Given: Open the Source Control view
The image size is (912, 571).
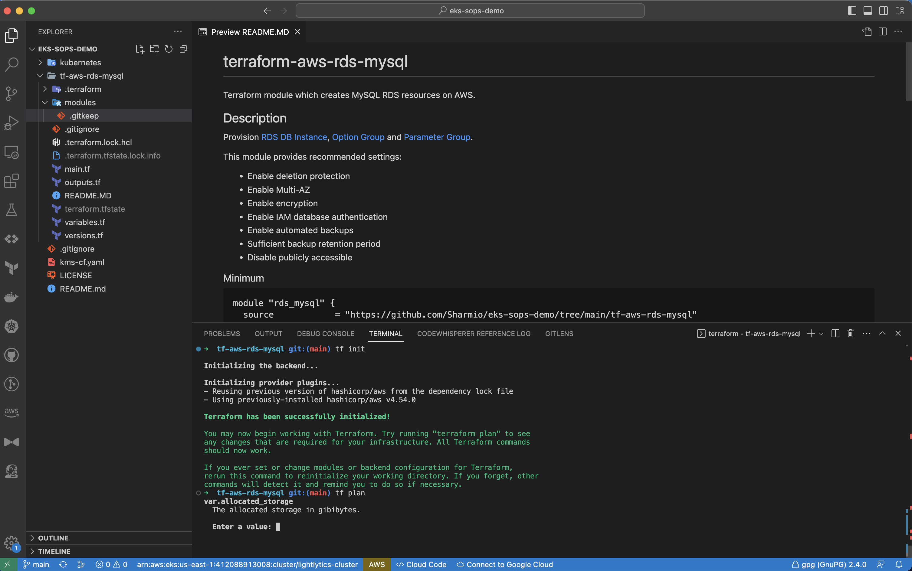Looking at the screenshot, I should pos(11,93).
